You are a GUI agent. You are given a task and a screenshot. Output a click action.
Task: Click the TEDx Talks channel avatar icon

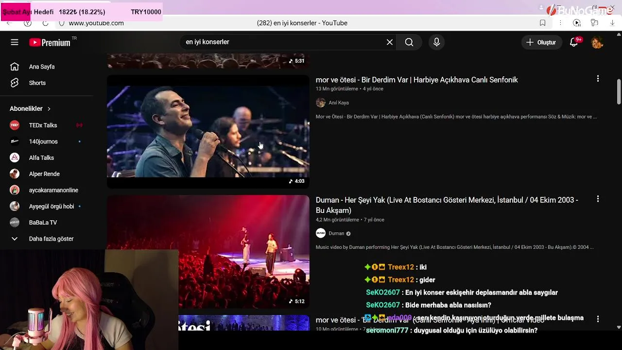click(x=15, y=125)
